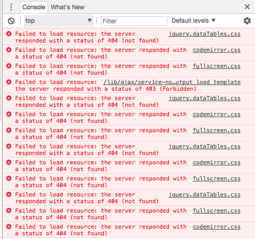Expand the Default levels dropdown
255x239 pixels.
[193, 21]
